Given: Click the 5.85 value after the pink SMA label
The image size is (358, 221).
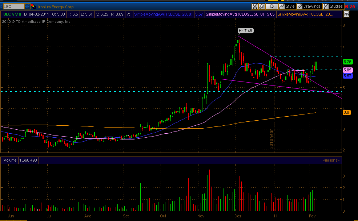Looking at the screenshot, I should 270,14.
